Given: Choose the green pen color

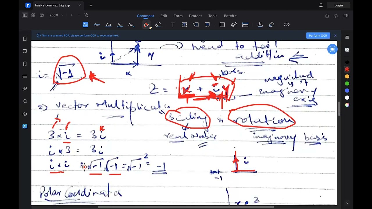Looking at the screenshot, I should 347,84.
